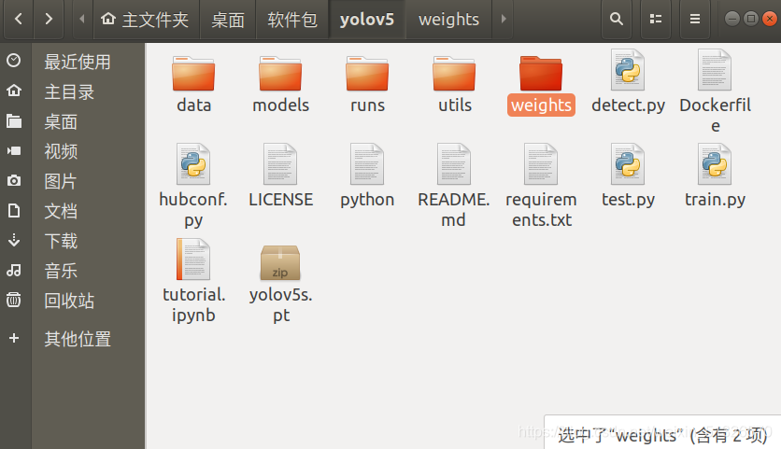Go forward with the right arrow button

[49, 20]
